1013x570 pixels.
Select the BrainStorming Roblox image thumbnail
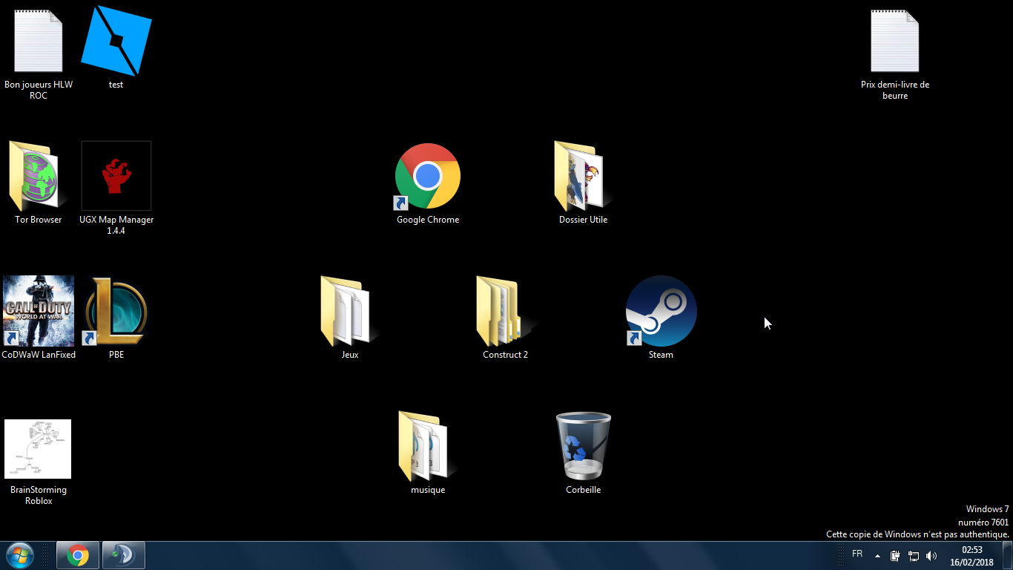point(38,449)
